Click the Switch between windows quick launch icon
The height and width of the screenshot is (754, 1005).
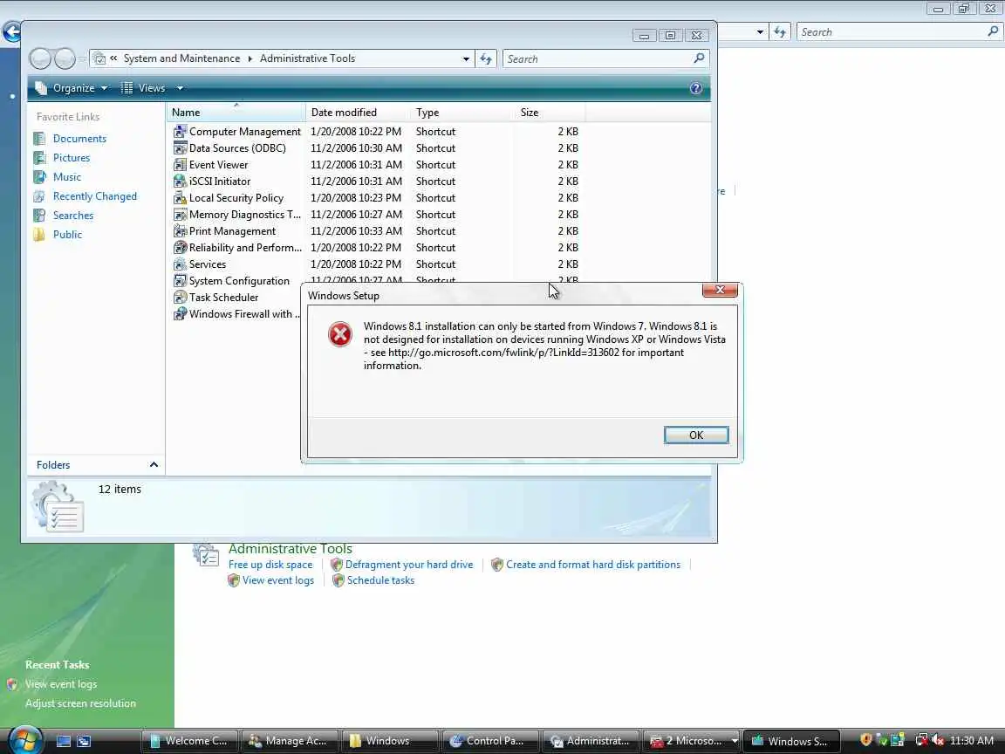84,741
